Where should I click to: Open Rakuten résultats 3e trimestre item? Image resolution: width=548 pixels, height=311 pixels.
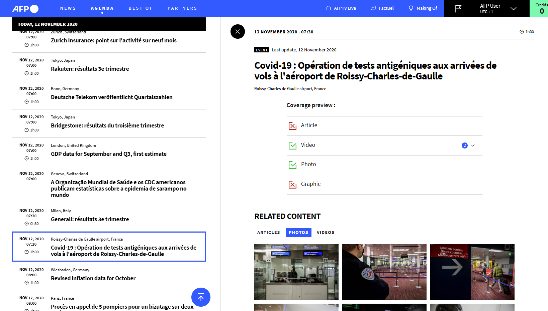tap(90, 69)
